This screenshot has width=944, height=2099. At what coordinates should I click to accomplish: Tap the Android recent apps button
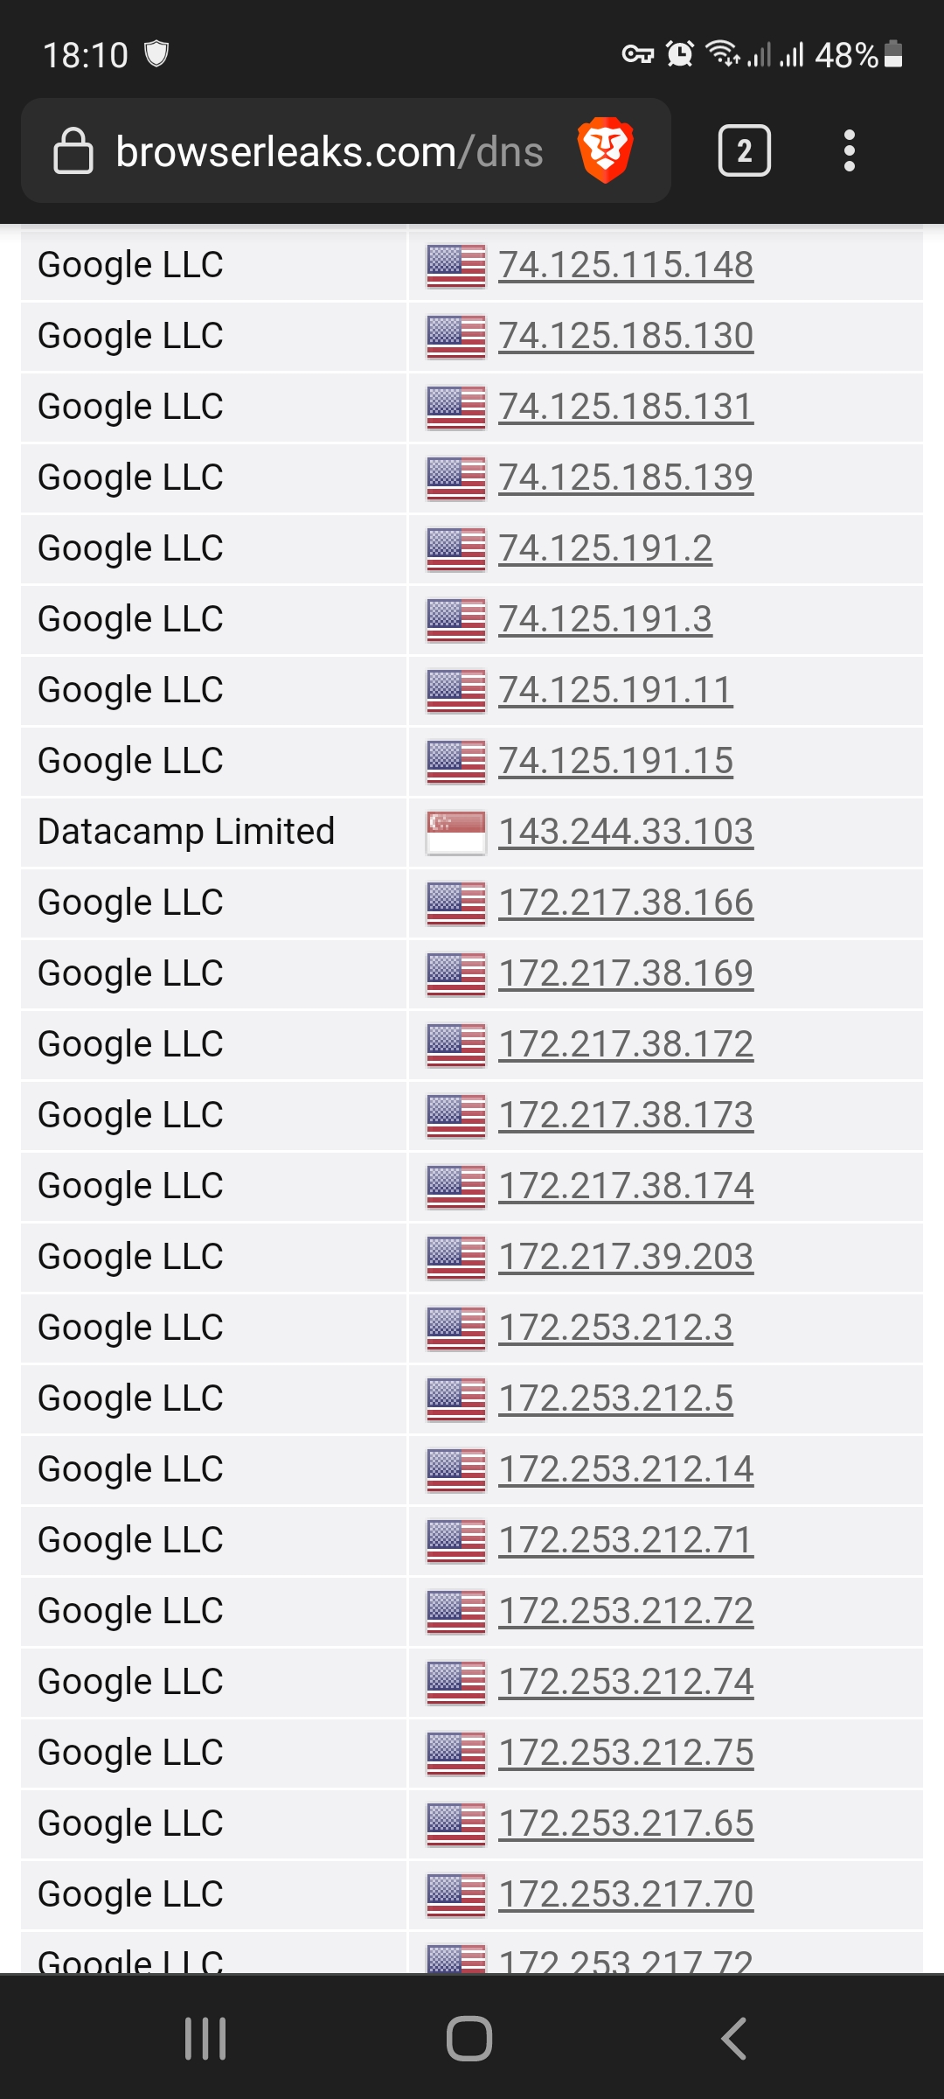click(x=205, y=2038)
